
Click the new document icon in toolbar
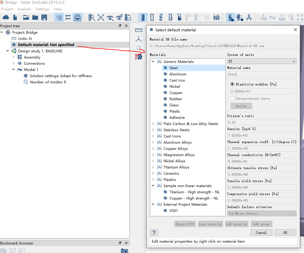pos(15,17)
